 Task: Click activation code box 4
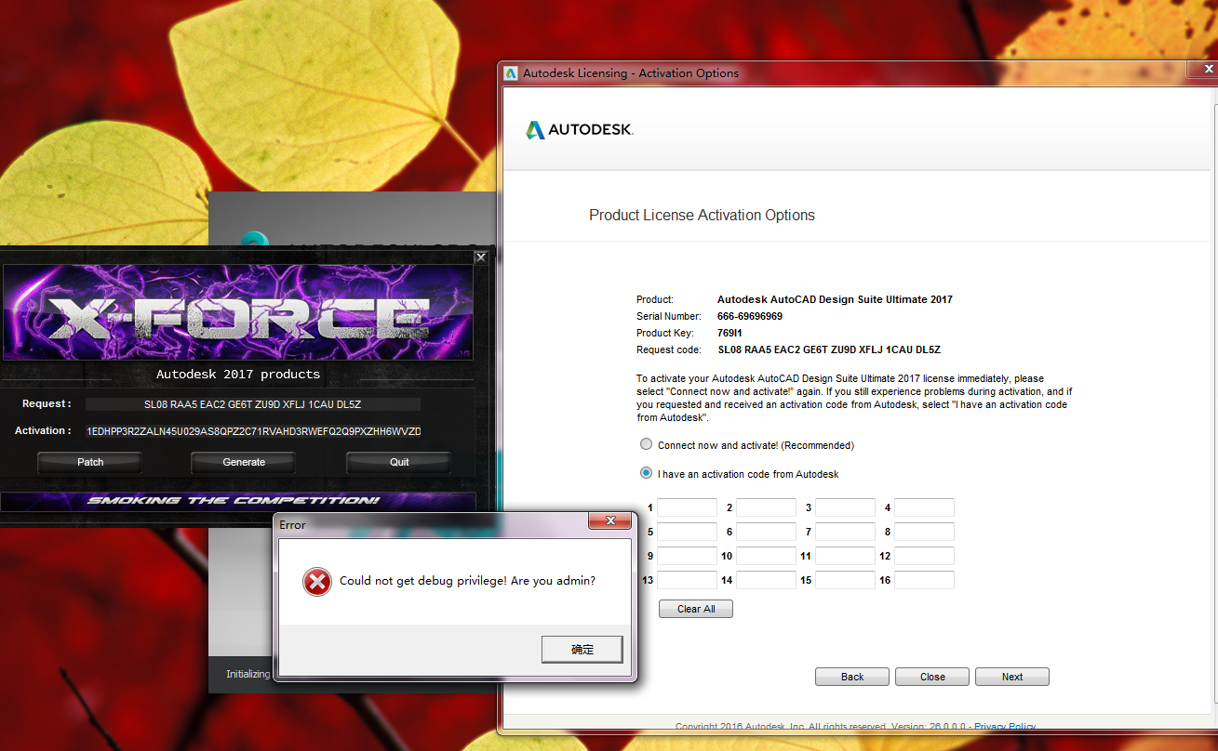click(x=924, y=507)
